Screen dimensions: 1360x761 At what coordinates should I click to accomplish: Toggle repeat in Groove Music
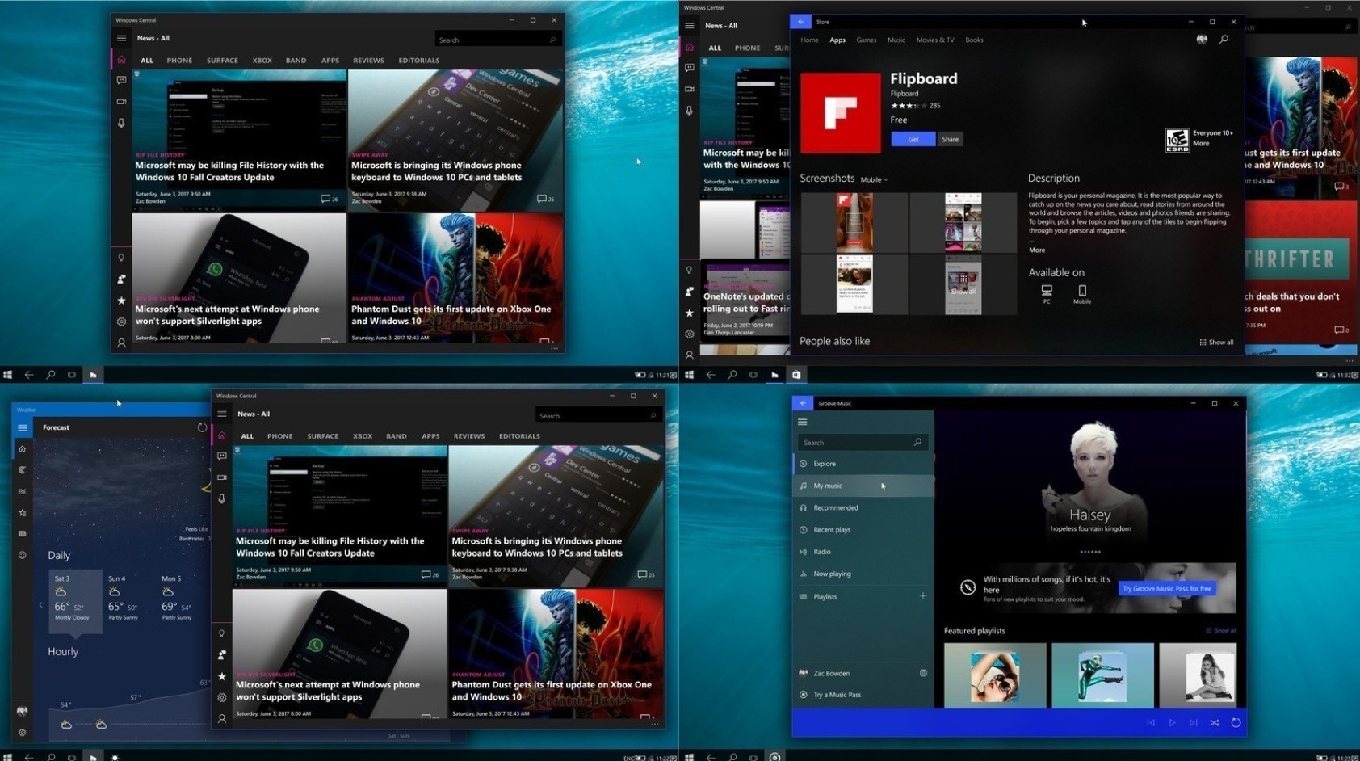[1236, 723]
